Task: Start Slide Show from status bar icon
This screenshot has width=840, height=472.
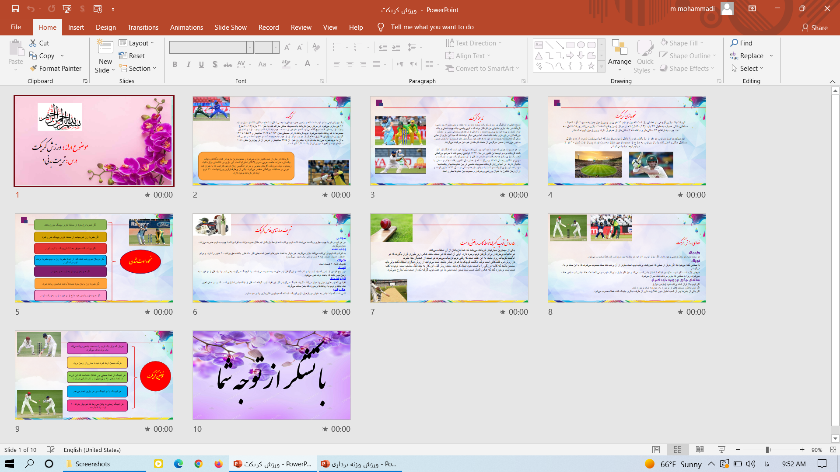Action: pyautogui.click(x=721, y=450)
